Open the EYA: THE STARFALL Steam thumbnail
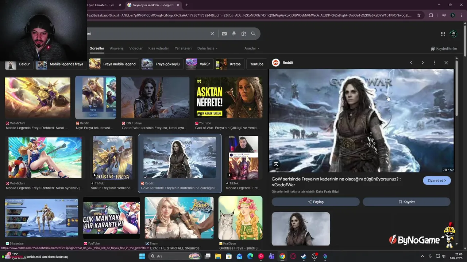The image size is (467, 262). click(179, 218)
